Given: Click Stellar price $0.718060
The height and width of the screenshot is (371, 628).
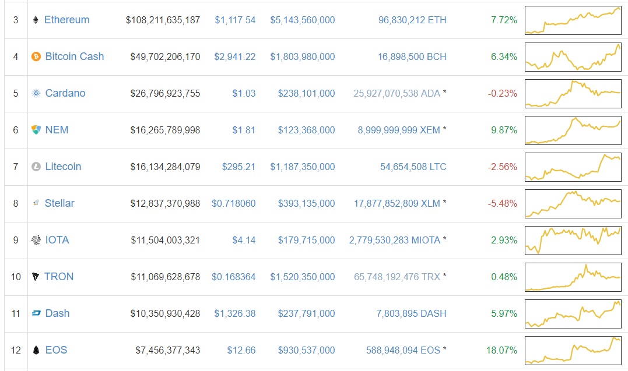Looking at the screenshot, I should pyautogui.click(x=233, y=203).
